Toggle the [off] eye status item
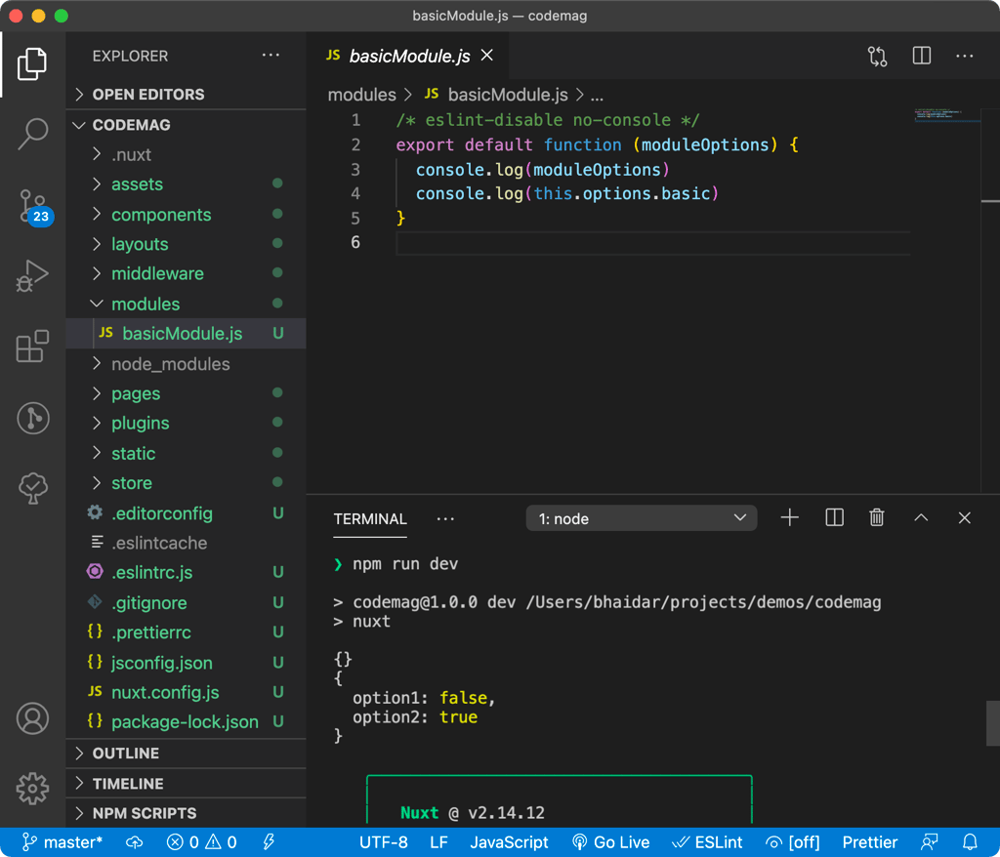This screenshot has height=857, width=1000. click(793, 842)
